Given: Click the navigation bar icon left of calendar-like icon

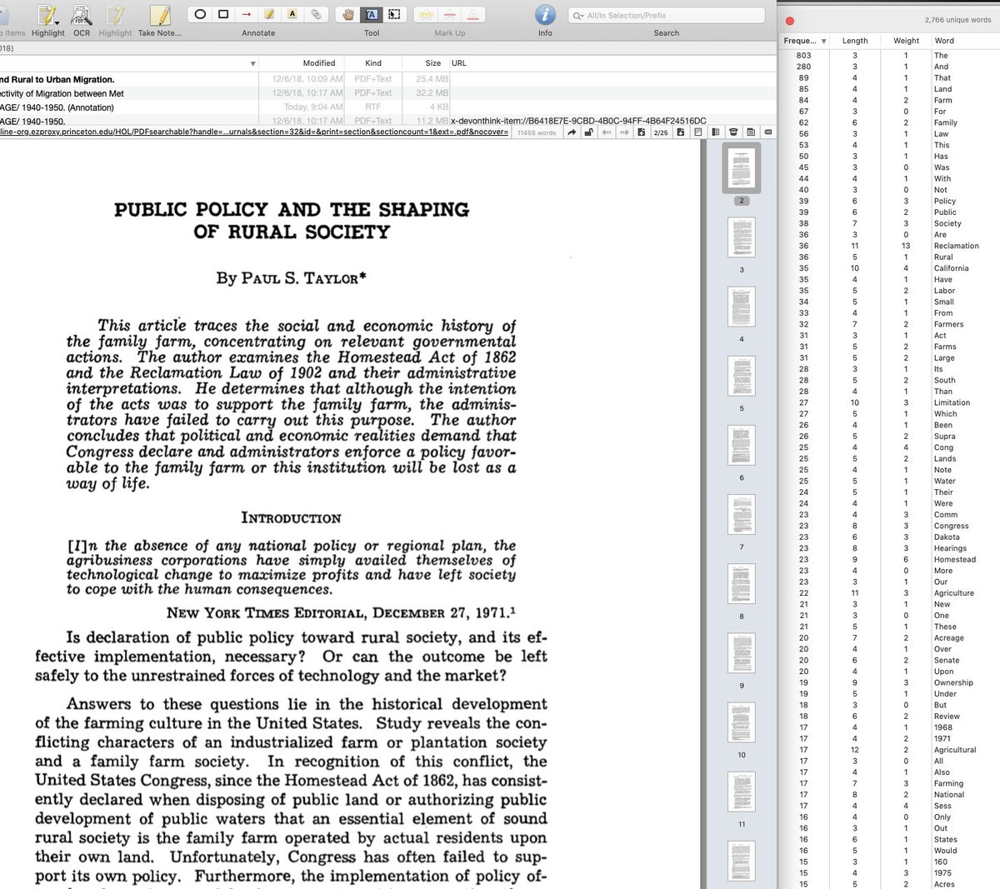Looking at the screenshot, I should 733,132.
